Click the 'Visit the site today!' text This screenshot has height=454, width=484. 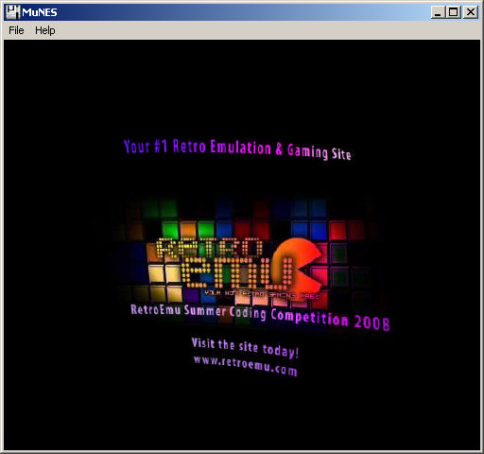tap(245, 347)
